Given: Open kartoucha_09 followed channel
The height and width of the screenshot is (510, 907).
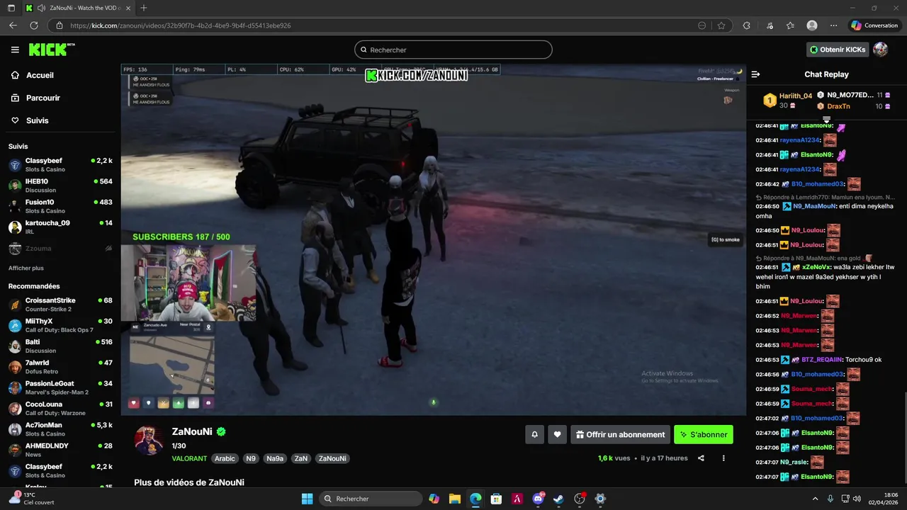Looking at the screenshot, I should point(60,227).
